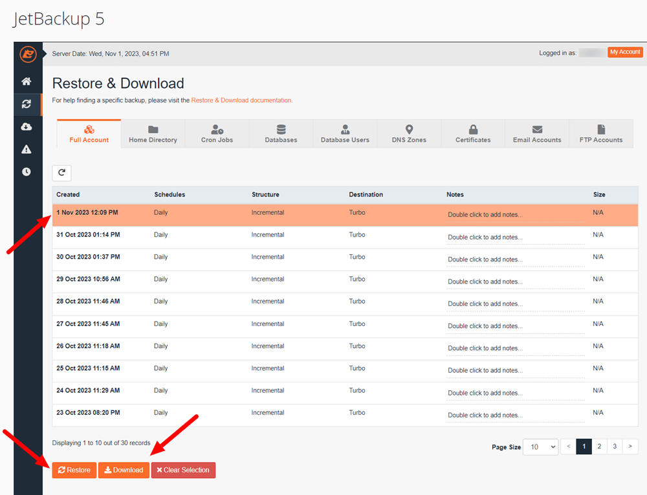This screenshot has height=495, width=647.
Task: Select the 28 Oct 2023 11:46 AM backup
Action: pyautogui.click(x=345, y=304)
